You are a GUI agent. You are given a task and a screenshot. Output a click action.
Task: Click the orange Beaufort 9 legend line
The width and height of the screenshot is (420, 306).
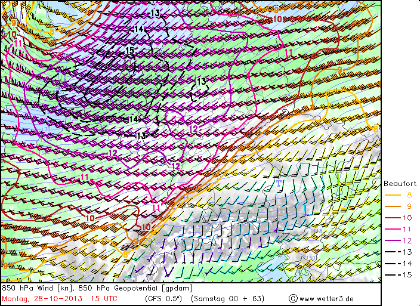[393, 206]
